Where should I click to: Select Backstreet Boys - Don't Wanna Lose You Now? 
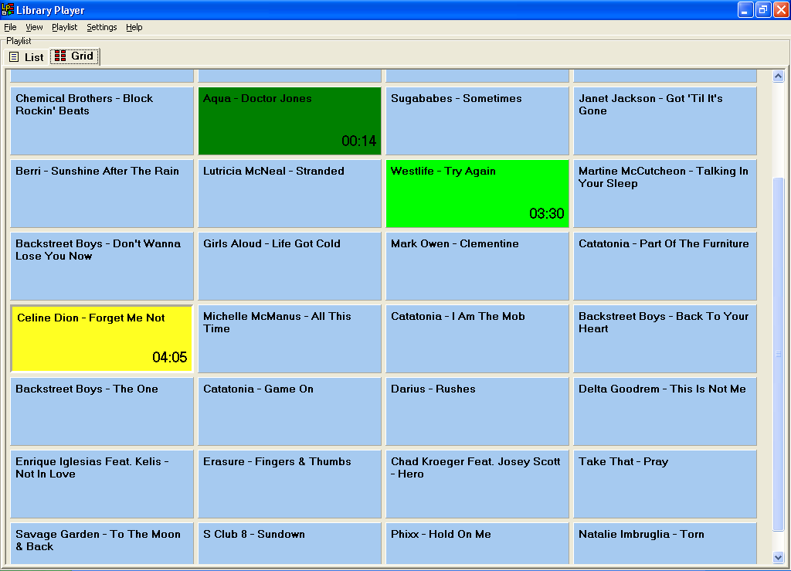coord(102,267)
